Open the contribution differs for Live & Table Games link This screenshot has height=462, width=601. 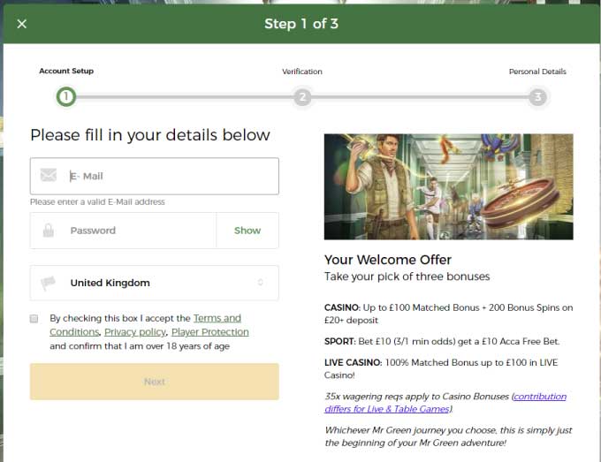coord(445,403)
